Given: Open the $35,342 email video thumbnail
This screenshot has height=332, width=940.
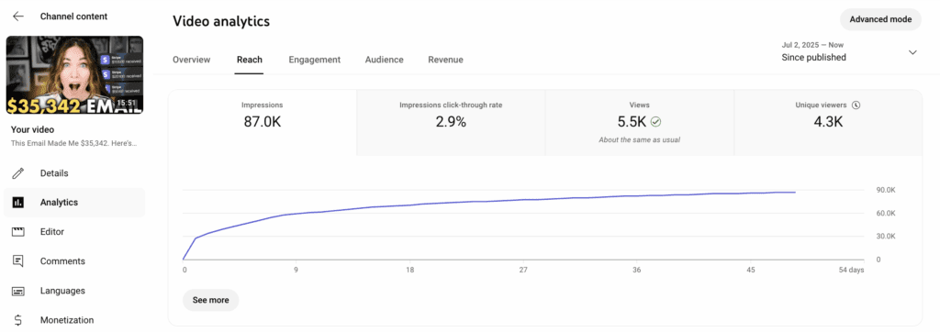Looking at the screenshot, I should (x=75, y=75).
